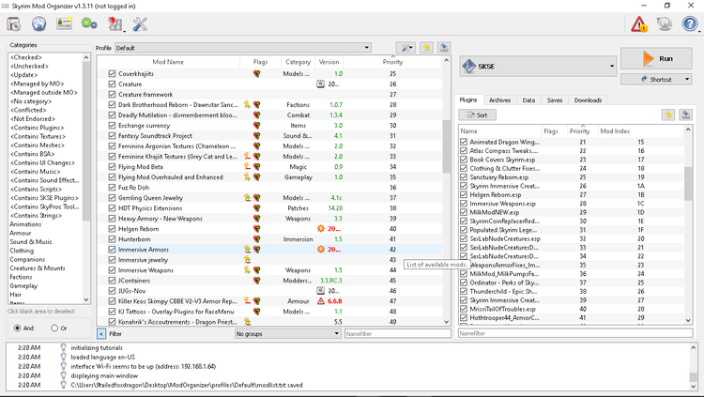Open the blue Help question mark icon
Viewport: 704px width, 397px height.
(x=690, y=24)
